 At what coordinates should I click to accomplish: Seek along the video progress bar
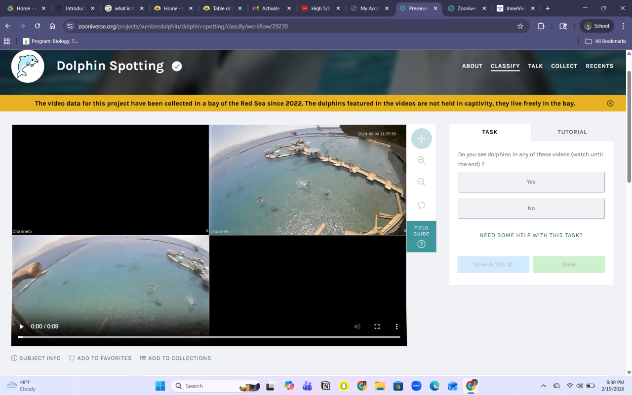click(x=209, y=337)
